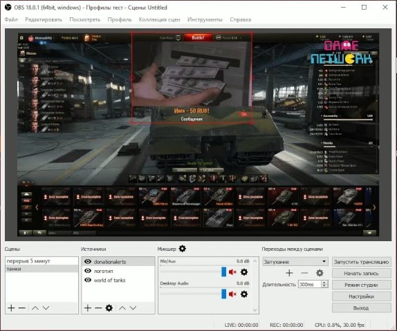The height and width of the screenshot is (331, 397).
Task: Open the Затухание transition dropdown
Action: tap(295, 262)
